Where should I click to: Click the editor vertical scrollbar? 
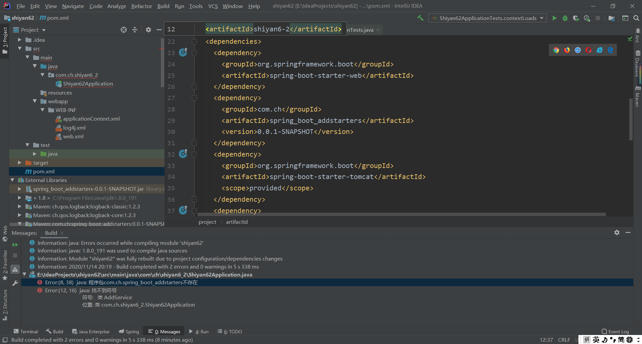click(631, 119)
